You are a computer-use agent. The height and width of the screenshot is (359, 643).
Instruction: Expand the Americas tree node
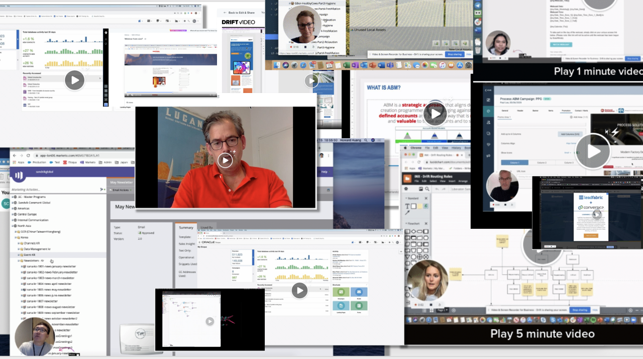pyautogui.click(x=13, y=208)
